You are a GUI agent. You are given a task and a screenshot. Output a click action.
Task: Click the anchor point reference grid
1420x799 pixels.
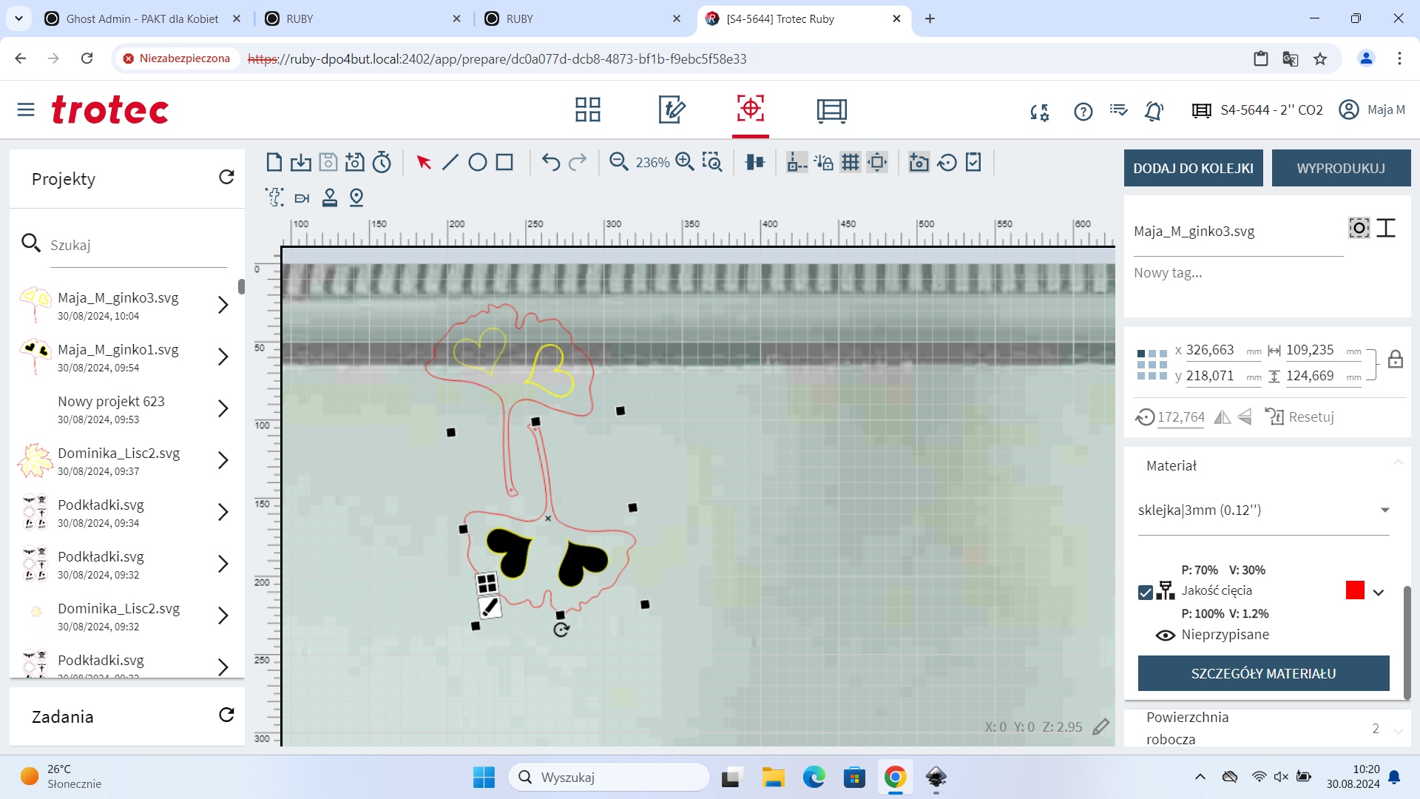[x=1152, y=365]
